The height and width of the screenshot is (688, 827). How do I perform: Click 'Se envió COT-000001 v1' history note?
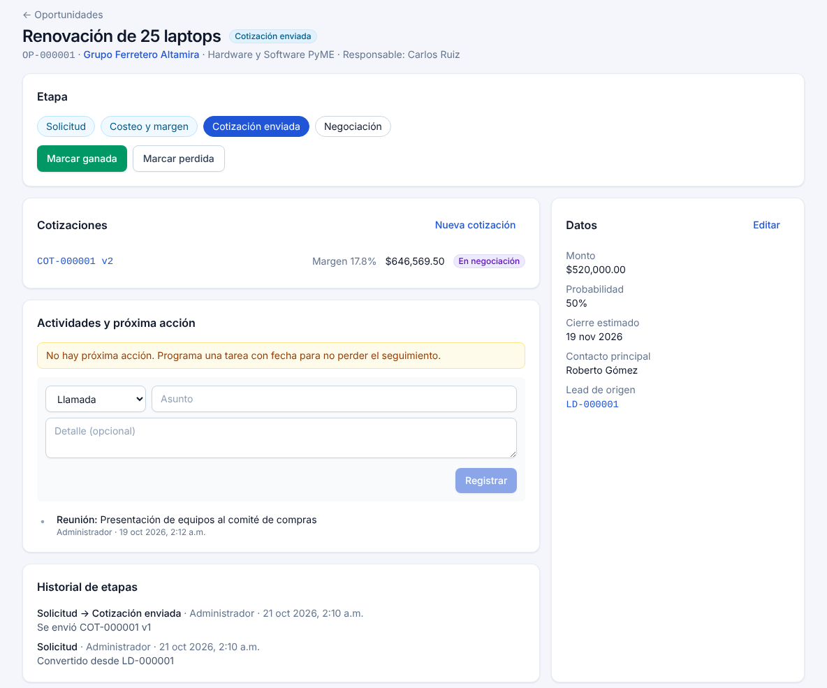coord(94,627)
